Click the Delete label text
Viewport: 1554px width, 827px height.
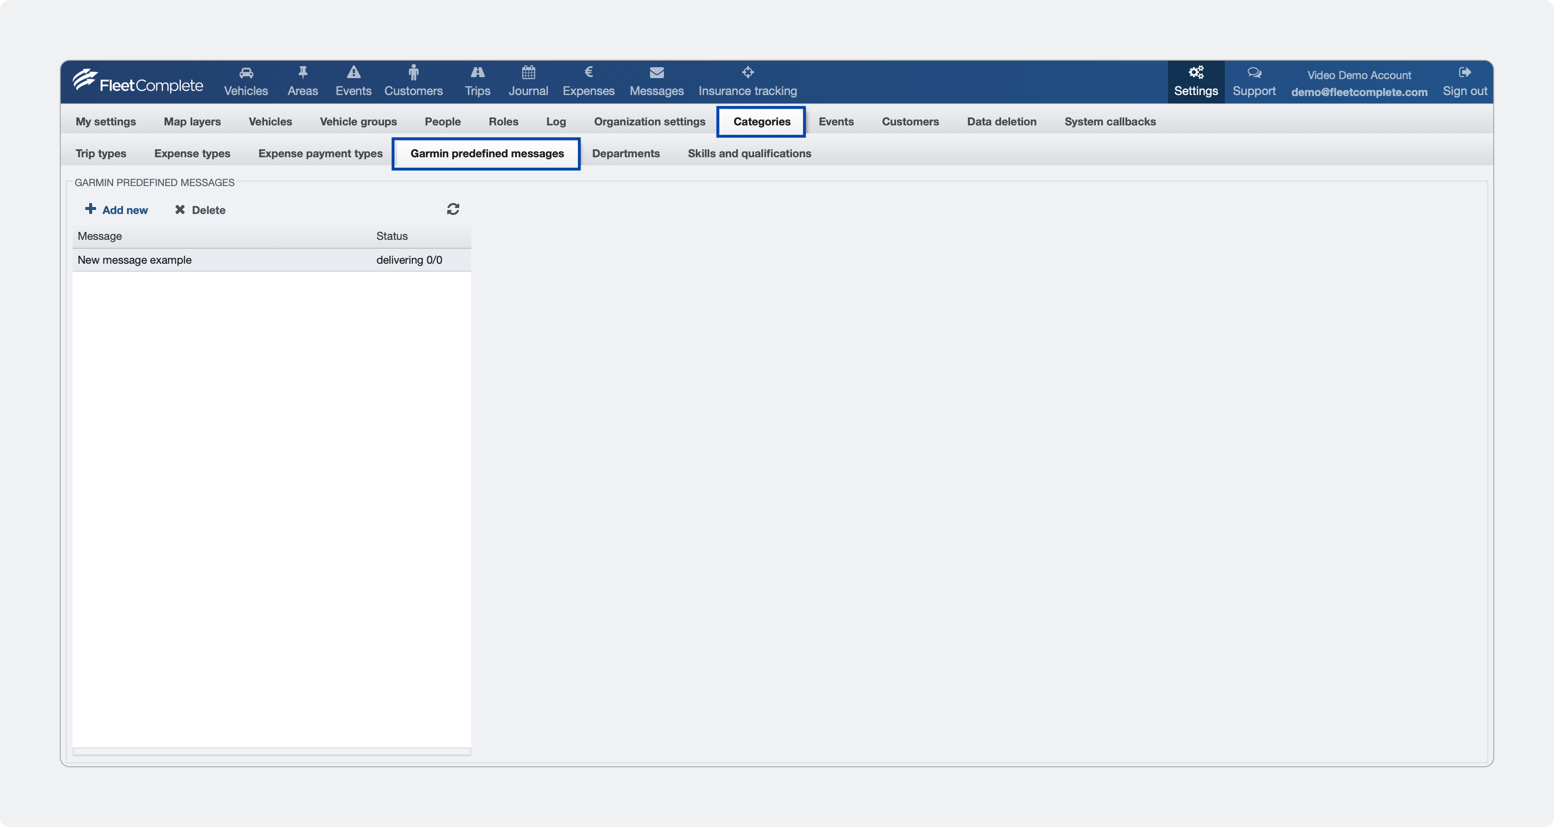click(x=208, y=210)
